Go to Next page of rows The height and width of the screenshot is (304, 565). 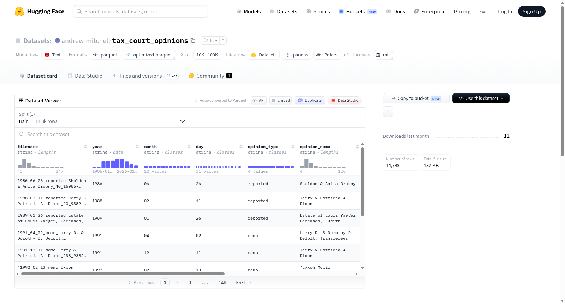(x=244, y=282)
